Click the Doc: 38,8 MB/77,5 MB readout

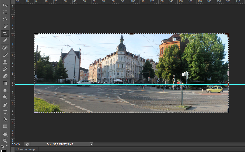point(60,144)
